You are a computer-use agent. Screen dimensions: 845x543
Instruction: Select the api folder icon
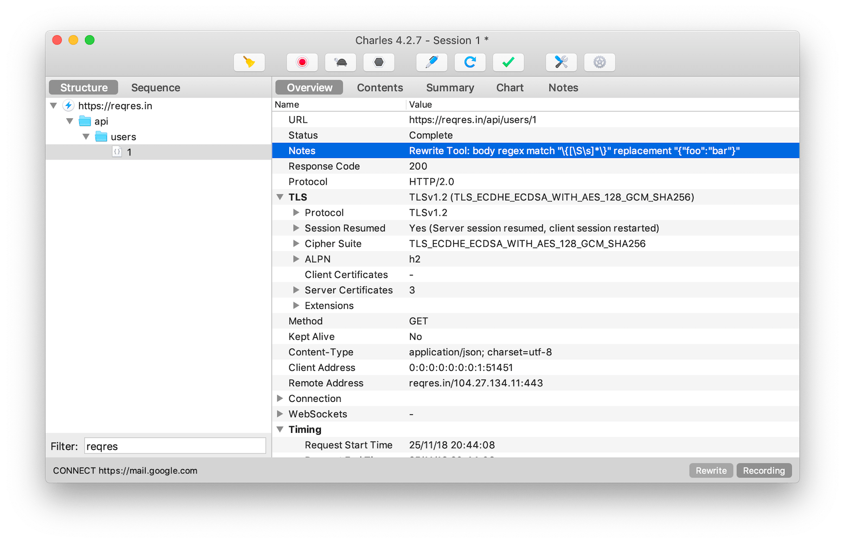85,121
